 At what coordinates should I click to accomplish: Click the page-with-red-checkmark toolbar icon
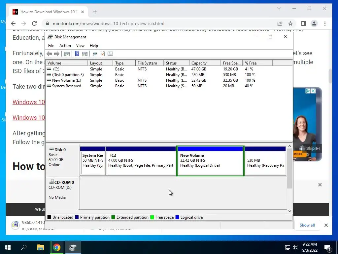click(103, 54)
